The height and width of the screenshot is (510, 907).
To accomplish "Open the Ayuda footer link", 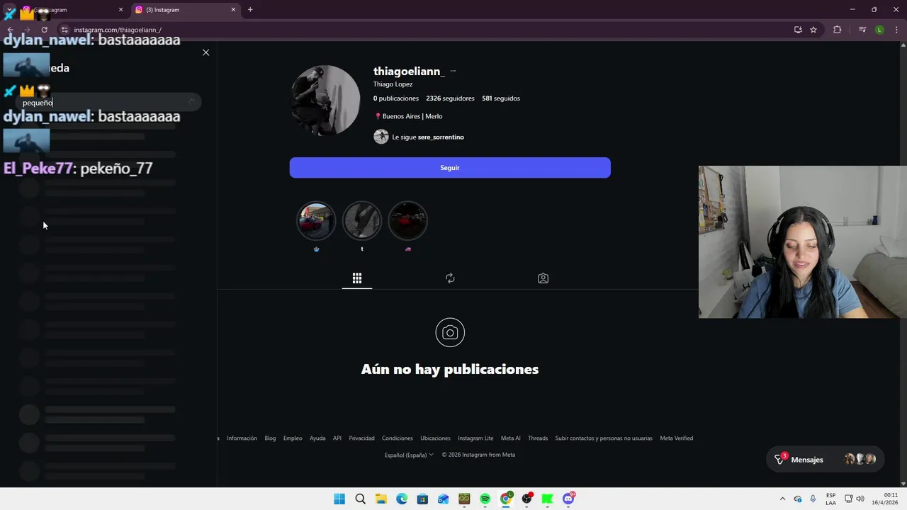I will tap(317, 438).
